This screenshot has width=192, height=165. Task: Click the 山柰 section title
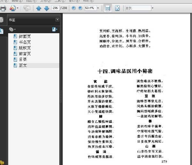(x=150, y=146)
